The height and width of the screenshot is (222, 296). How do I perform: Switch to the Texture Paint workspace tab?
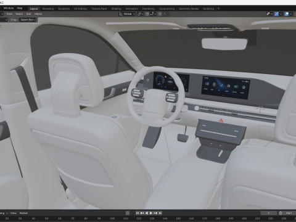pos(99,9)
